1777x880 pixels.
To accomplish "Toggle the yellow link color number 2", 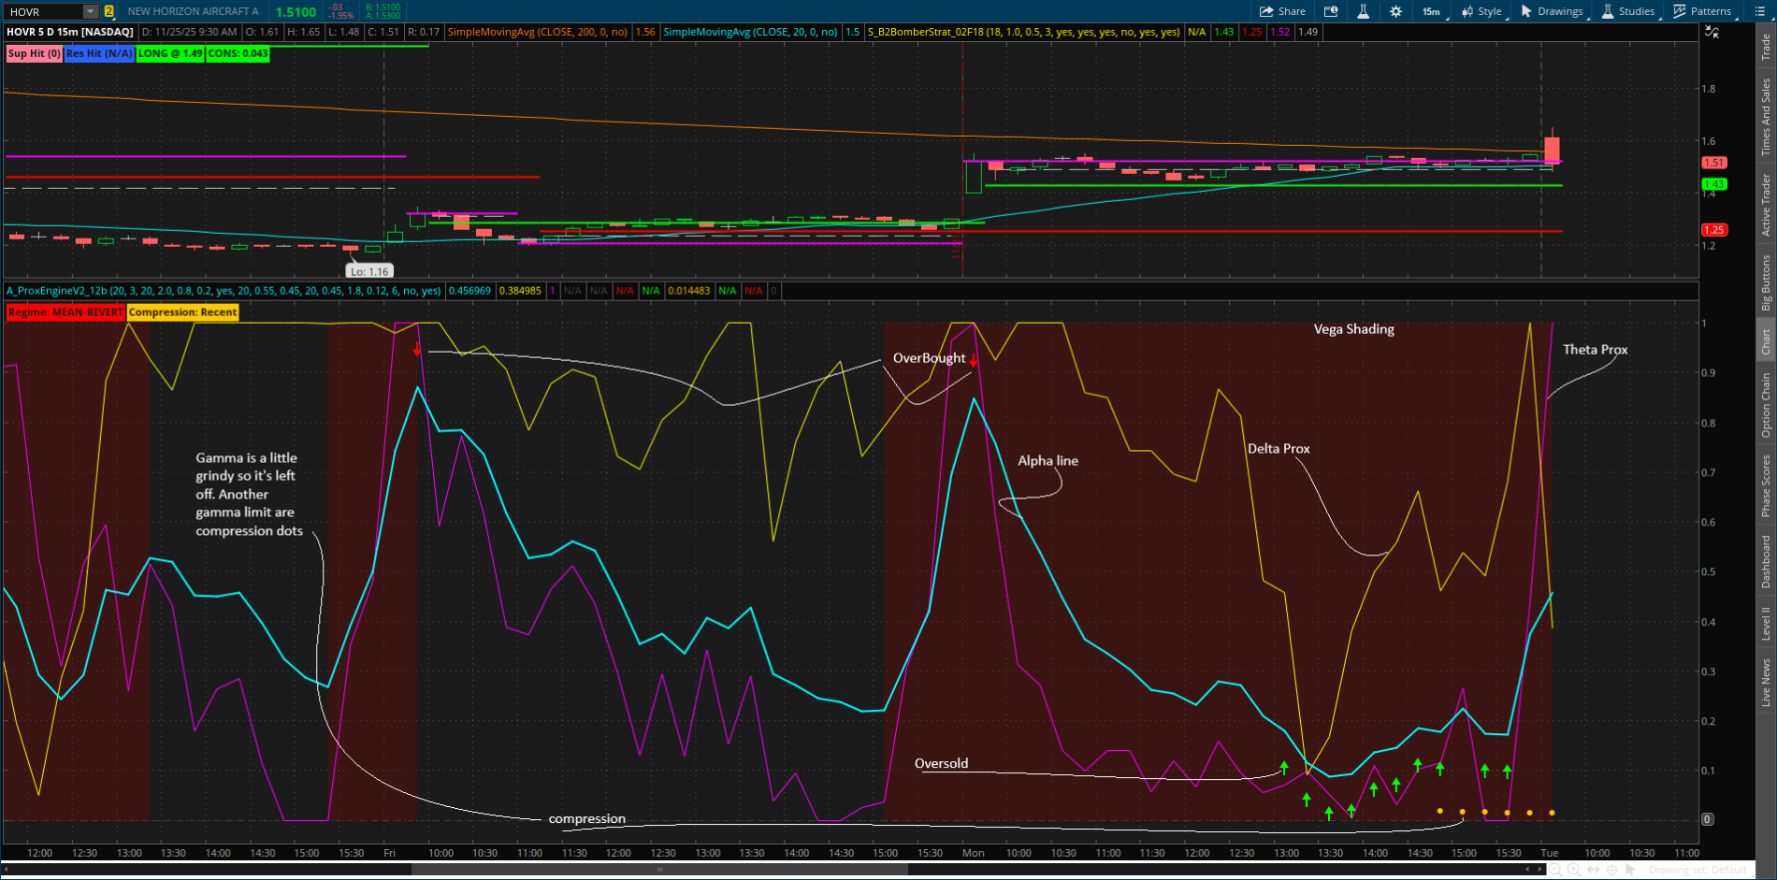I will pyautogui.click(x=109, y=11).
